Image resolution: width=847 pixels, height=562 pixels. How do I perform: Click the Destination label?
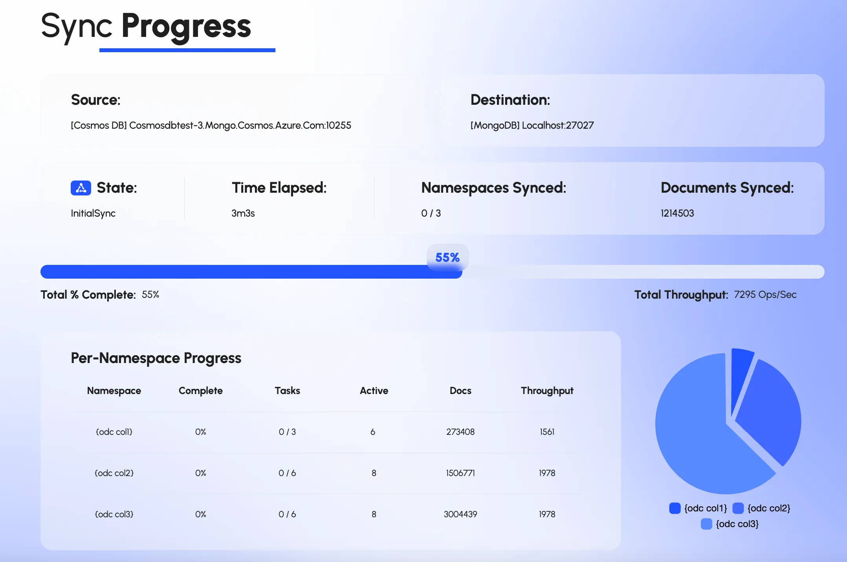pos(510,100)
